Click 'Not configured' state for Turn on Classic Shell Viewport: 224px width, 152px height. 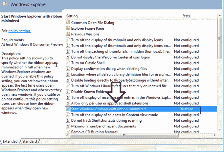[x=186, y=63]
